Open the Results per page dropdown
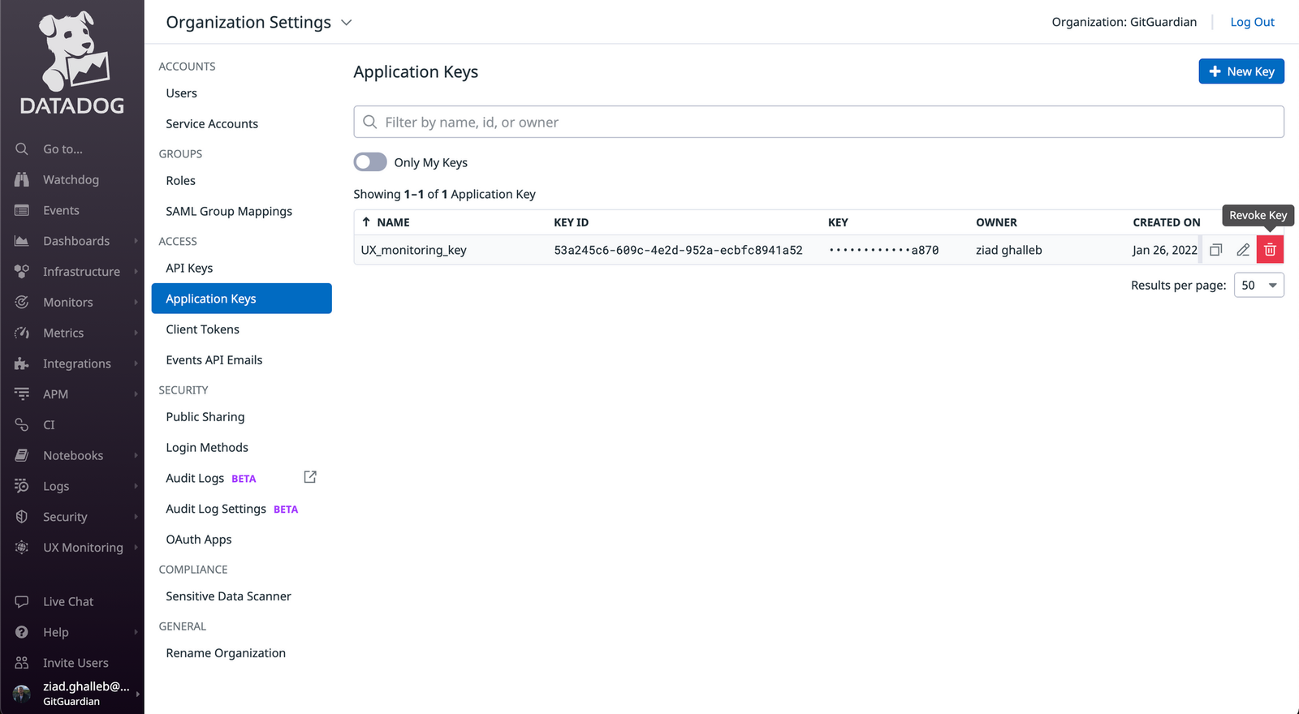Screen dimensions: 1299x714 click(x=1259, y=285)
